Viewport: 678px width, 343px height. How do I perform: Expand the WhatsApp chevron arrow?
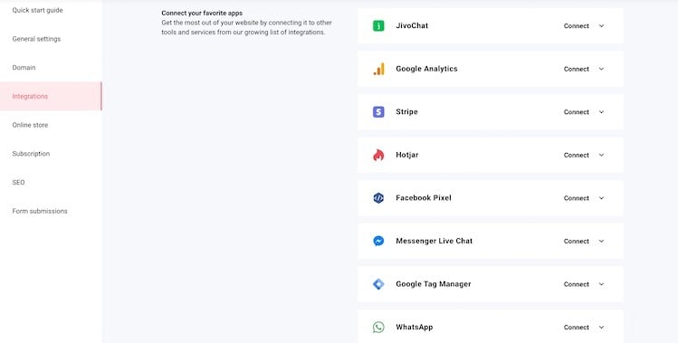tap(601, 328)
